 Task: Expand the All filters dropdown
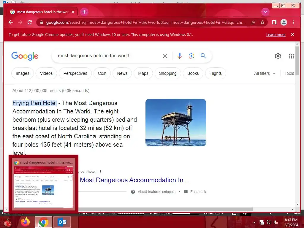(x=265, y=73)
